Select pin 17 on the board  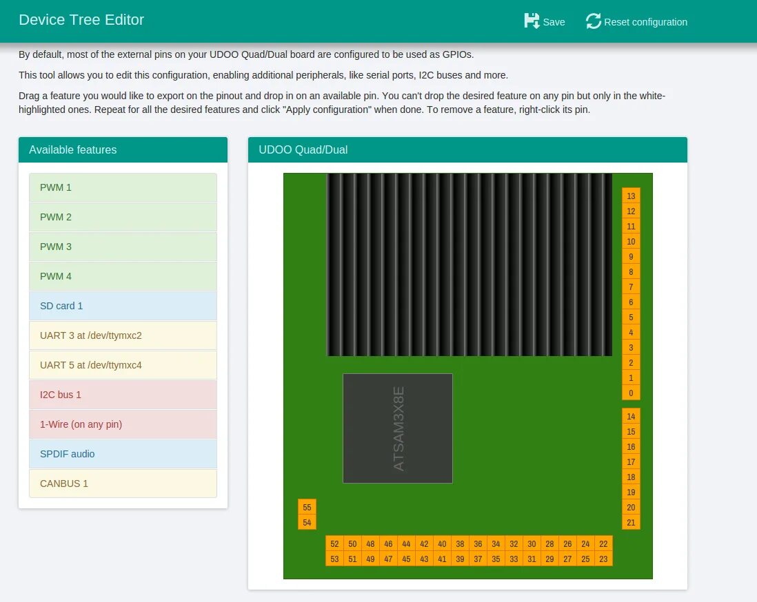tap(631, 462)
